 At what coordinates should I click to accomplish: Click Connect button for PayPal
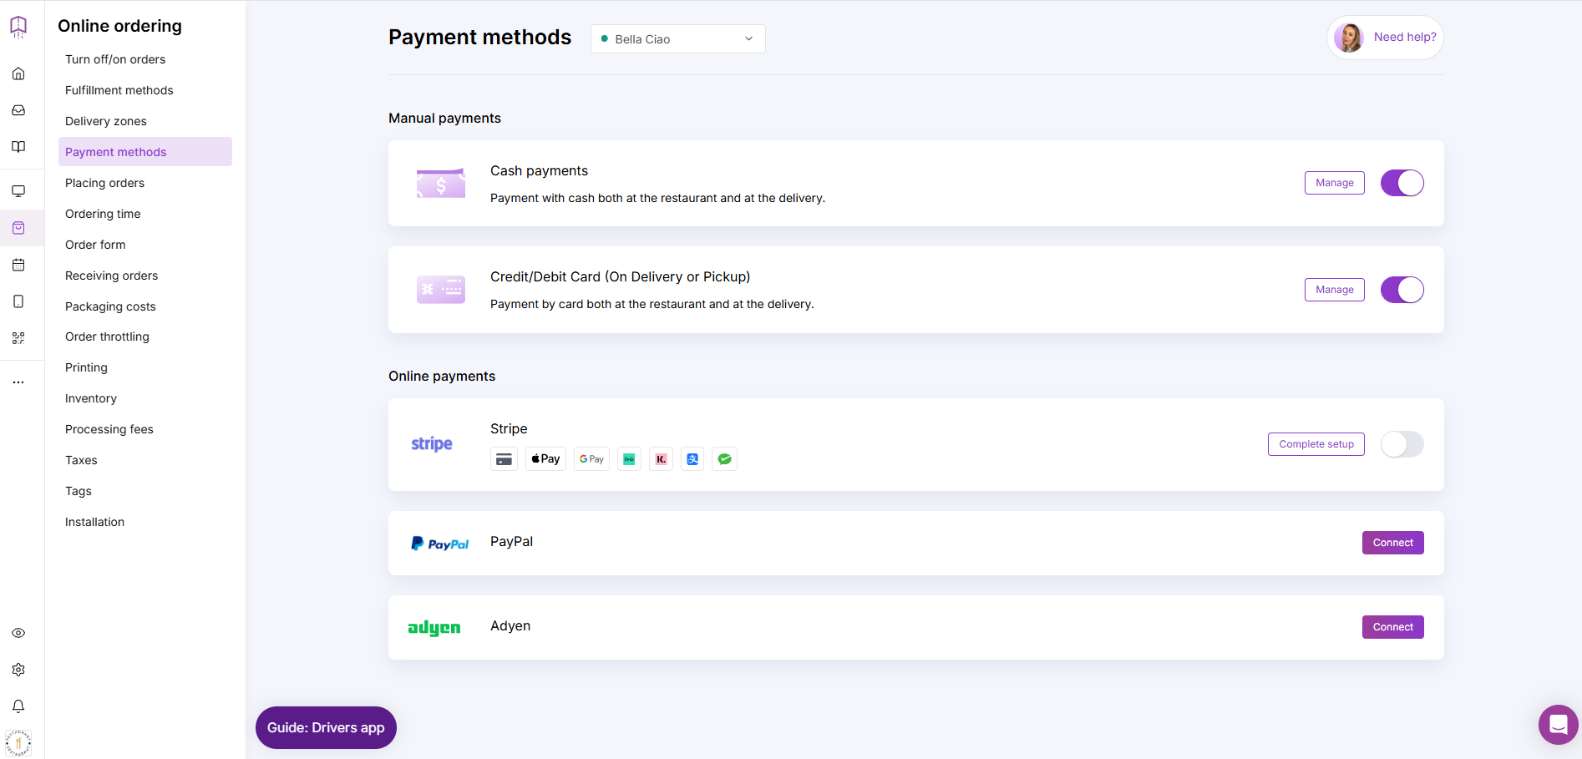1392,543
